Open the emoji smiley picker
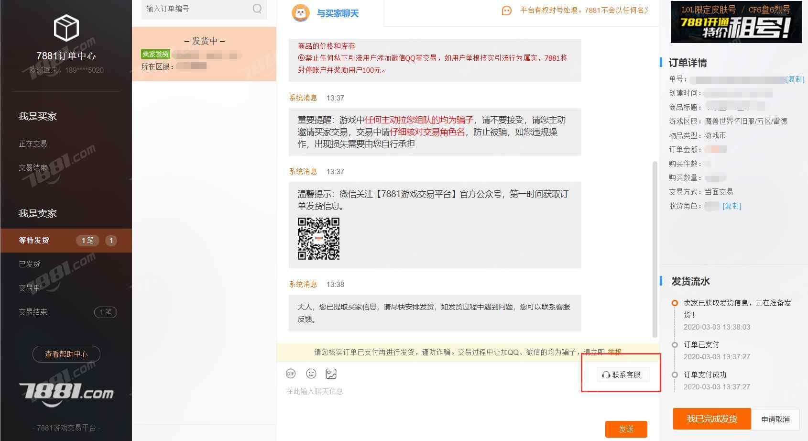This screenshot has height=441, width=808. click(311, 374)
